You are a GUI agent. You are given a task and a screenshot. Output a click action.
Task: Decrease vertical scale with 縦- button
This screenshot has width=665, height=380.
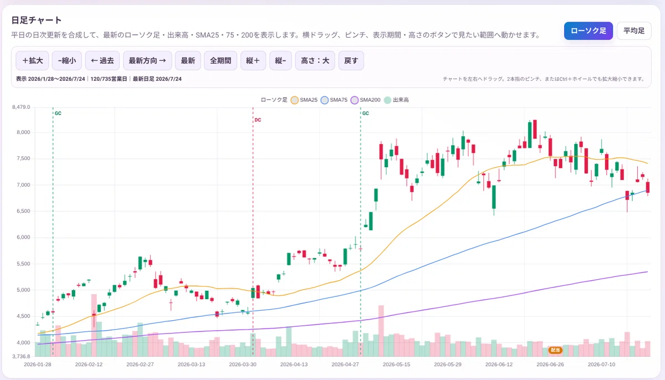pyautogui.click(x=280, y=60)
